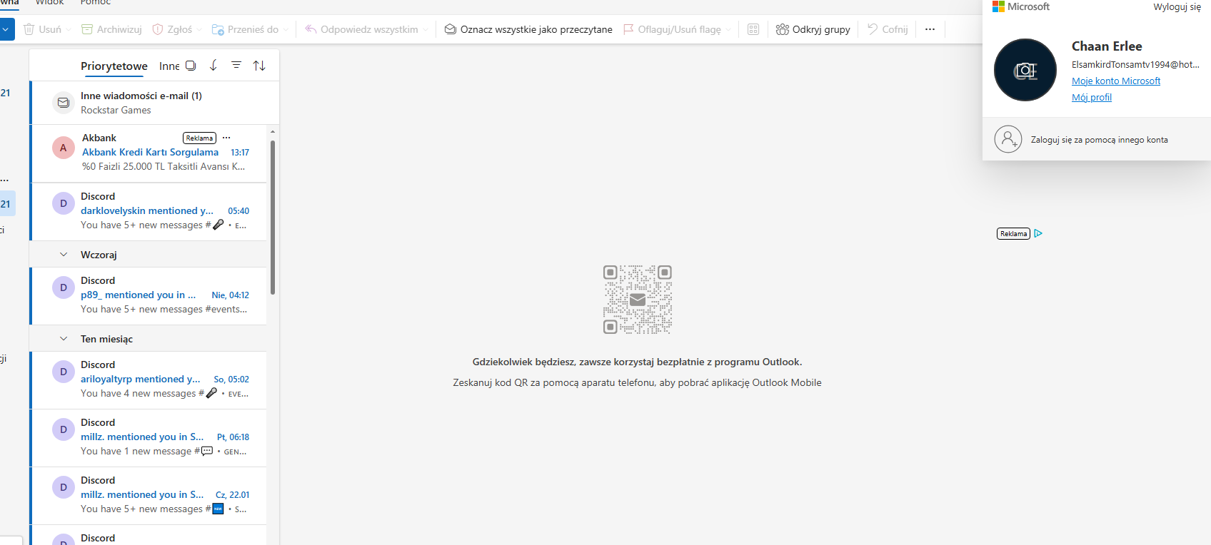The width and height of the screenshot is (1211, 545).
Task: Click the sort order arrows icon
Action: pyautogui.click(x=259, y=66)
